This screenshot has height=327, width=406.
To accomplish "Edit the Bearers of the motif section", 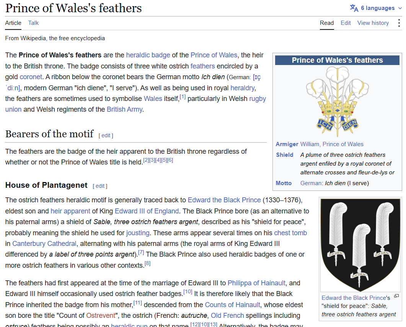I will 106,135.
